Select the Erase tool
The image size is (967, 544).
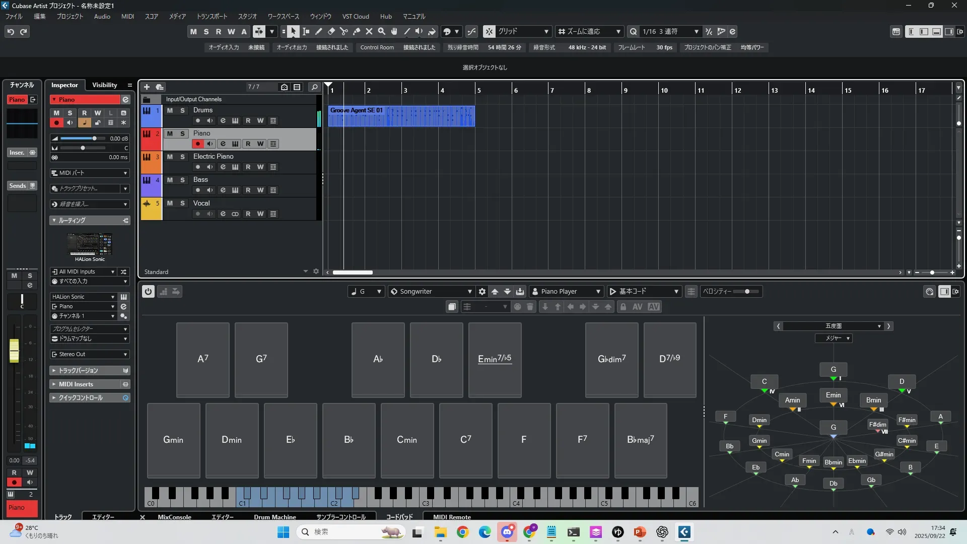(x=331, y=32)
